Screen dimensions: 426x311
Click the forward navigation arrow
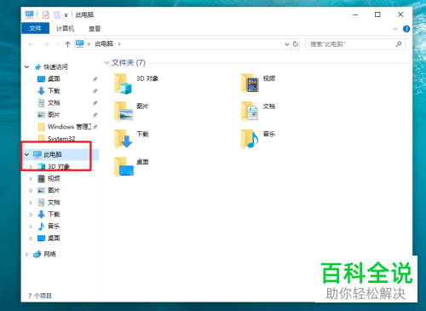point(45,44)
